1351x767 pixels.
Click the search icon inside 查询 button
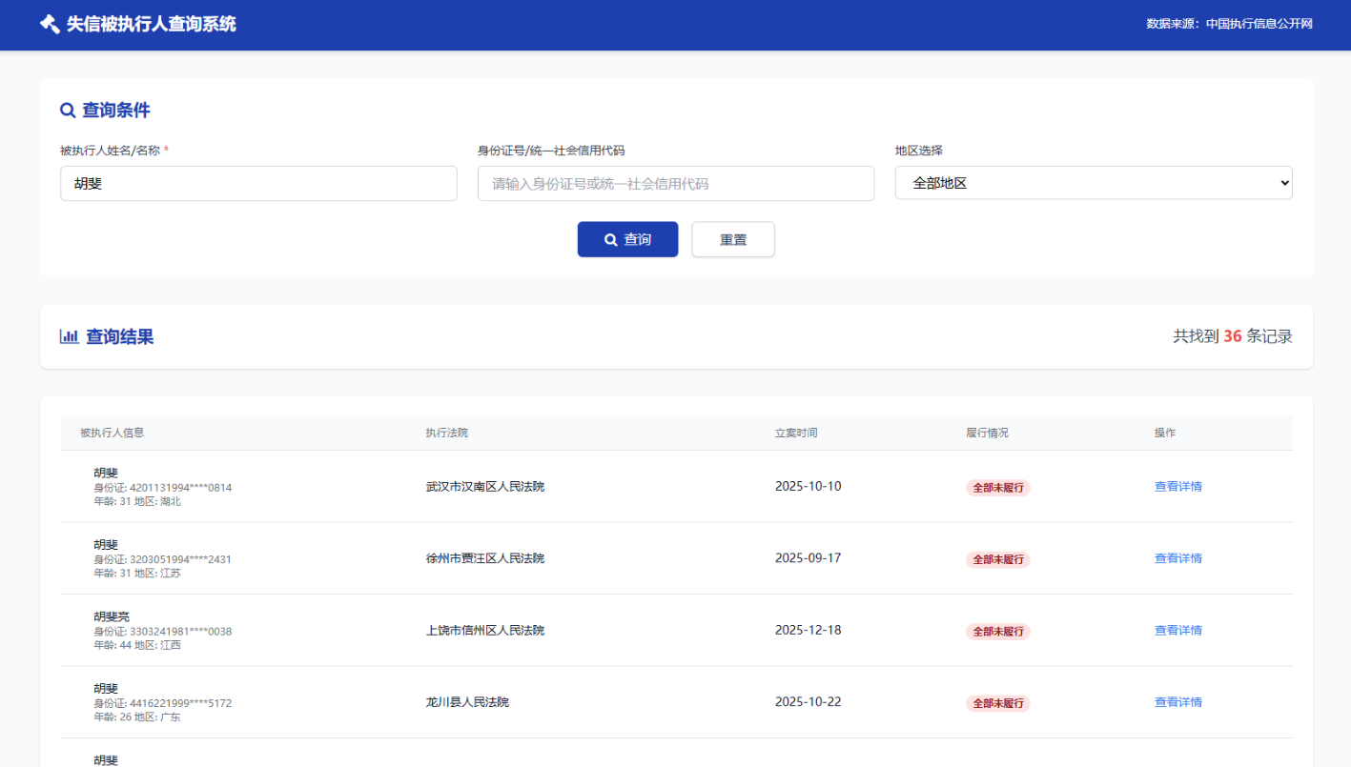(x=611, y=240)
